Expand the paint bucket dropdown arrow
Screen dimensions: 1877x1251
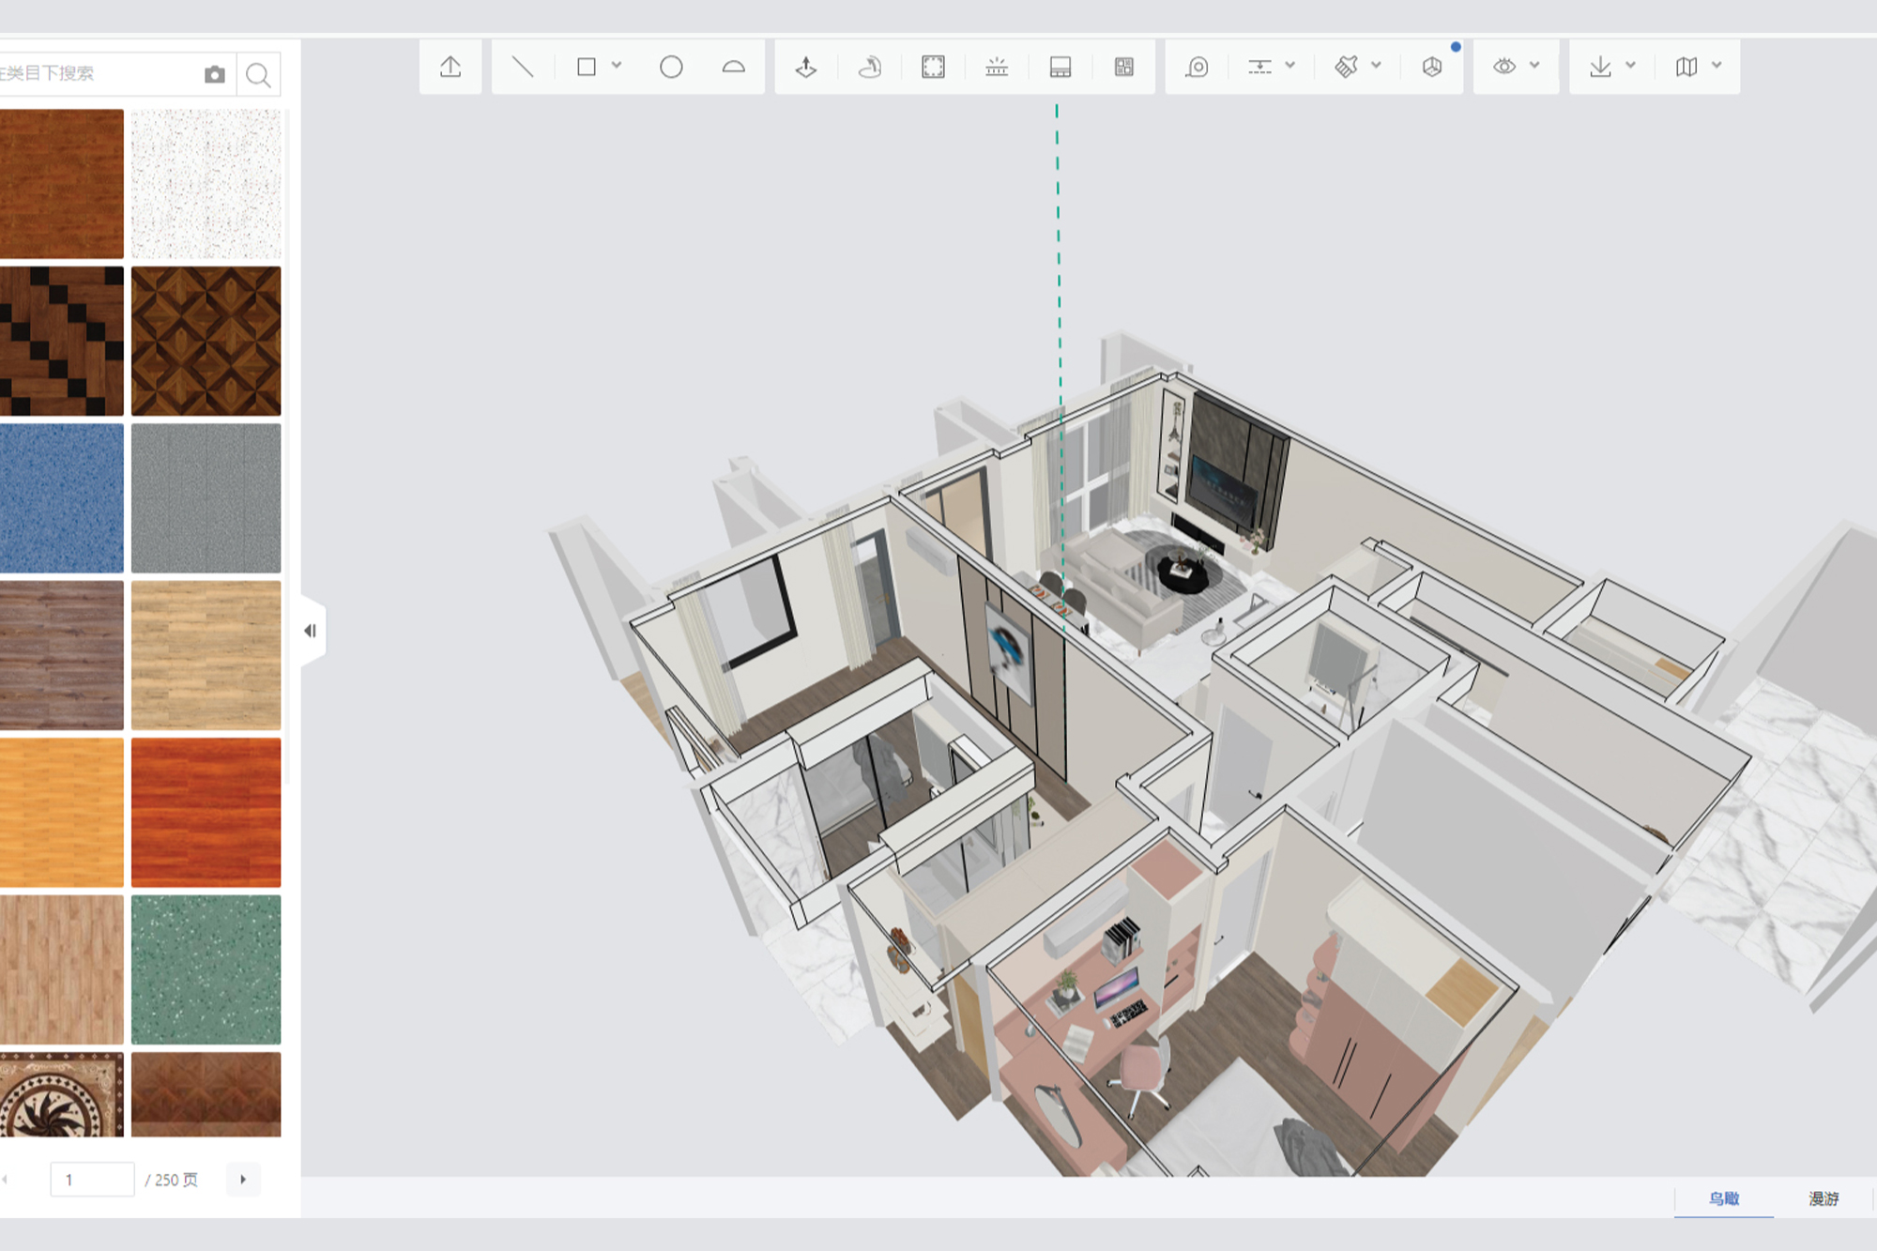(1376, 66)
